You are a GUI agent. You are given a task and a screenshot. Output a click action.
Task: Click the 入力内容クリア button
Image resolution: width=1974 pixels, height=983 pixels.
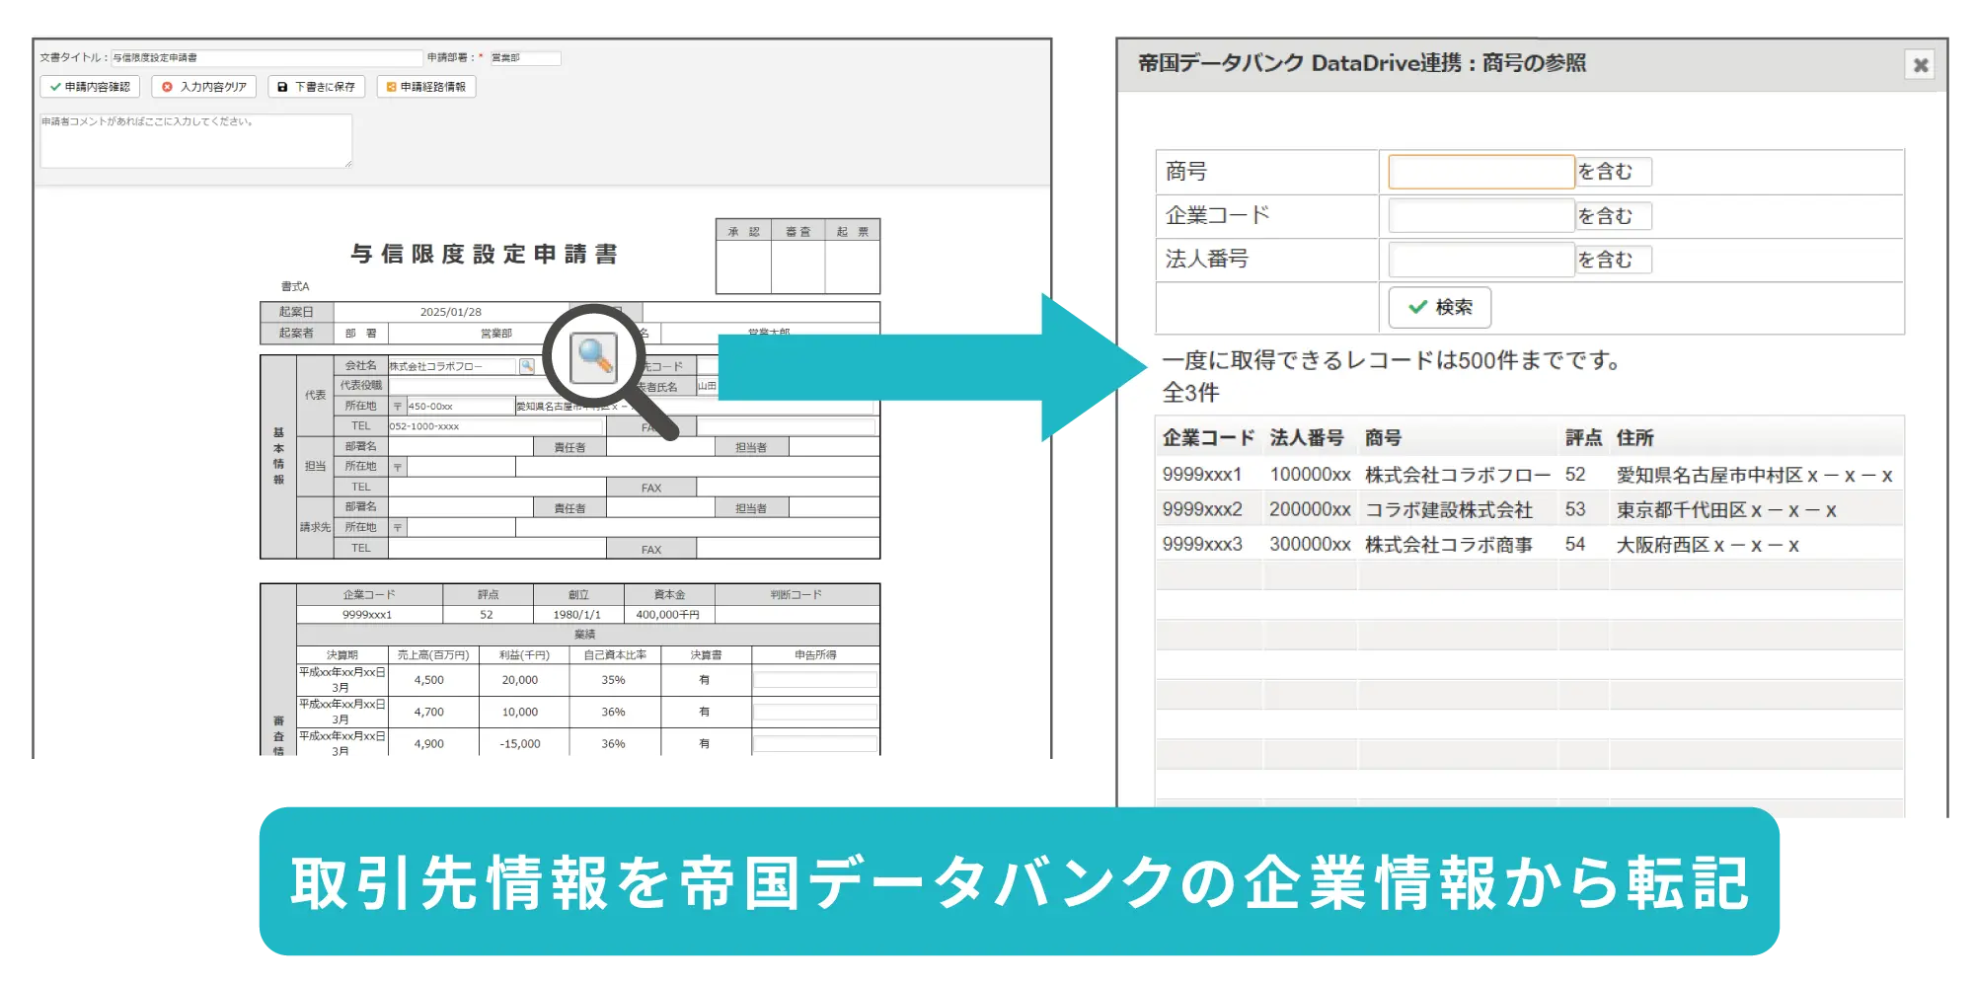coord(204,87)
